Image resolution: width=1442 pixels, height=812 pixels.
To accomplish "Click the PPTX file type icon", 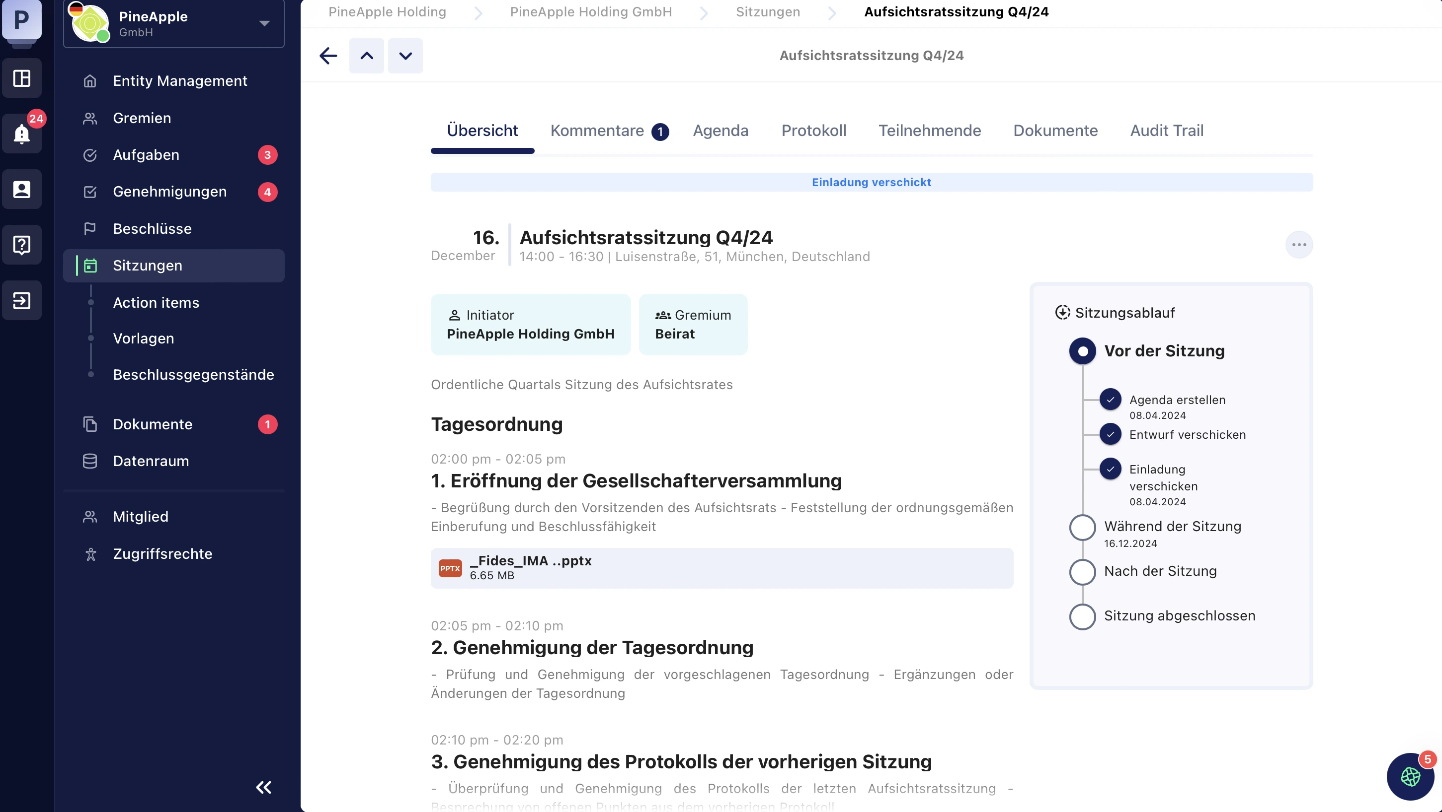I will (450, 568).
